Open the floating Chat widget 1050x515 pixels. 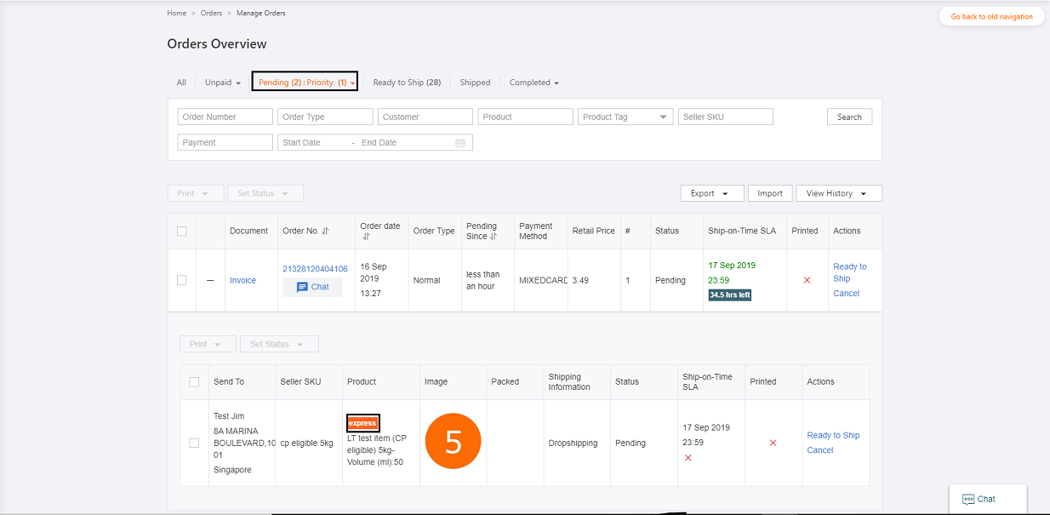[x=979, y=499]
